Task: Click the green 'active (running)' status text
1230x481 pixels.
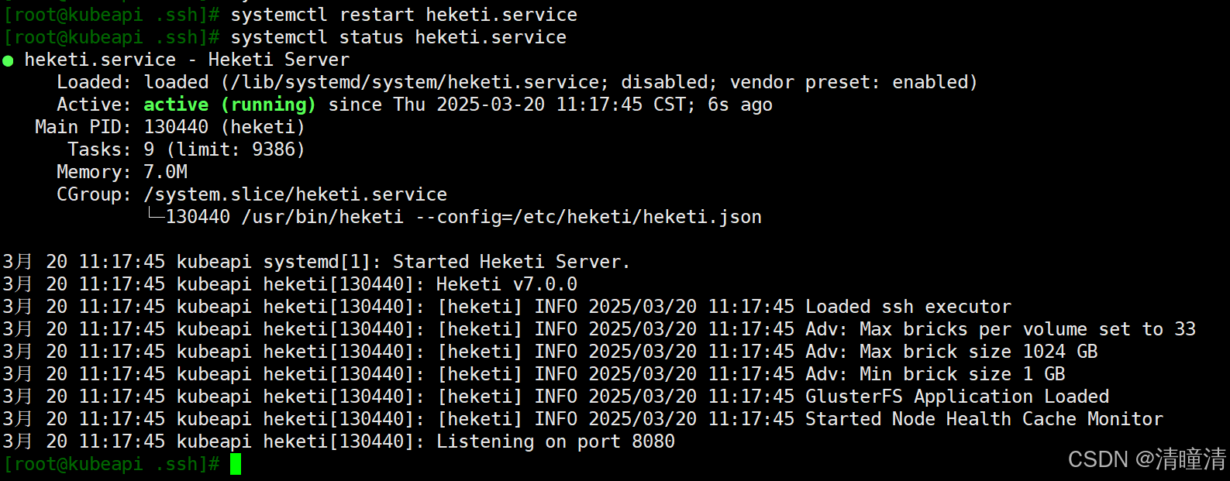Action: tap(229, 105)
